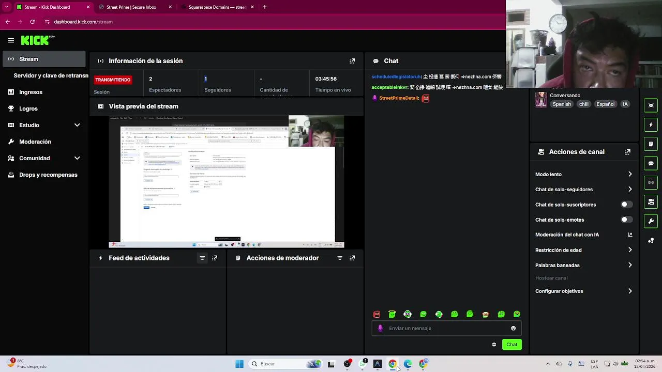Click the lightning bolt icon in the right rail
The height and width of the screenshot is (372, 662).
coord(651,125)
